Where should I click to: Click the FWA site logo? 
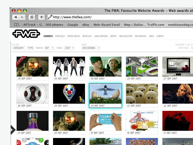click(26, 34)
